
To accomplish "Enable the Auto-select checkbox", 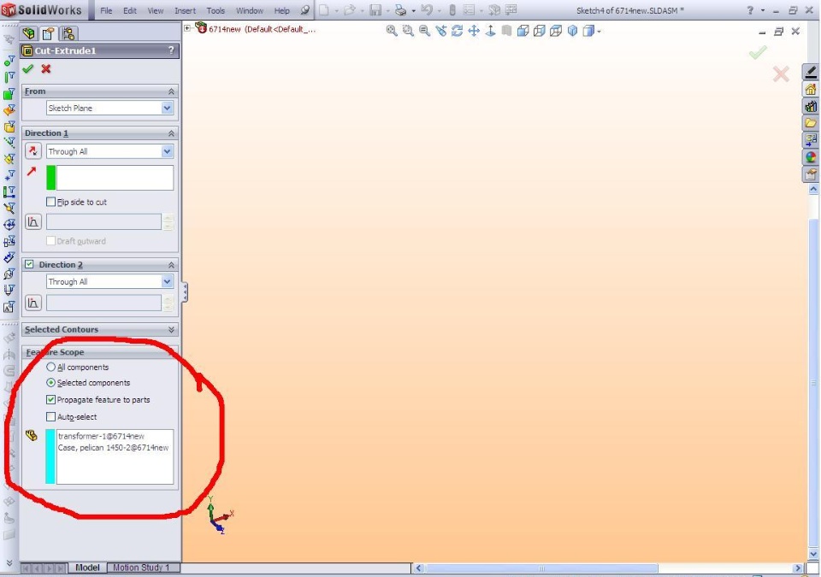I will click(x=50, y=417).
